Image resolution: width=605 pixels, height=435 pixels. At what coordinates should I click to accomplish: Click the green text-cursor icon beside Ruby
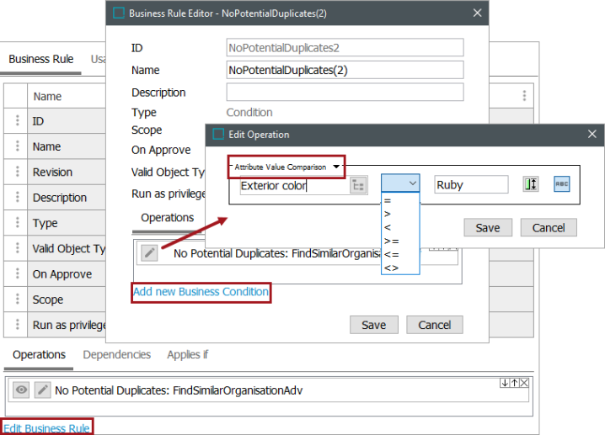[x=531, y=183]
